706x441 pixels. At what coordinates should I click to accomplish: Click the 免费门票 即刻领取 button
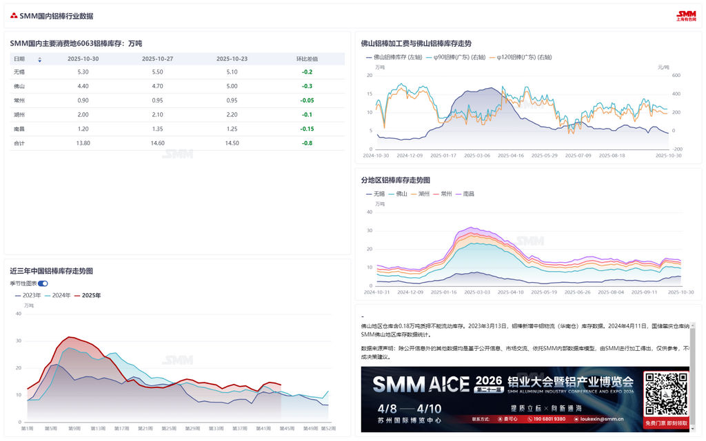[x=665, y=423]
